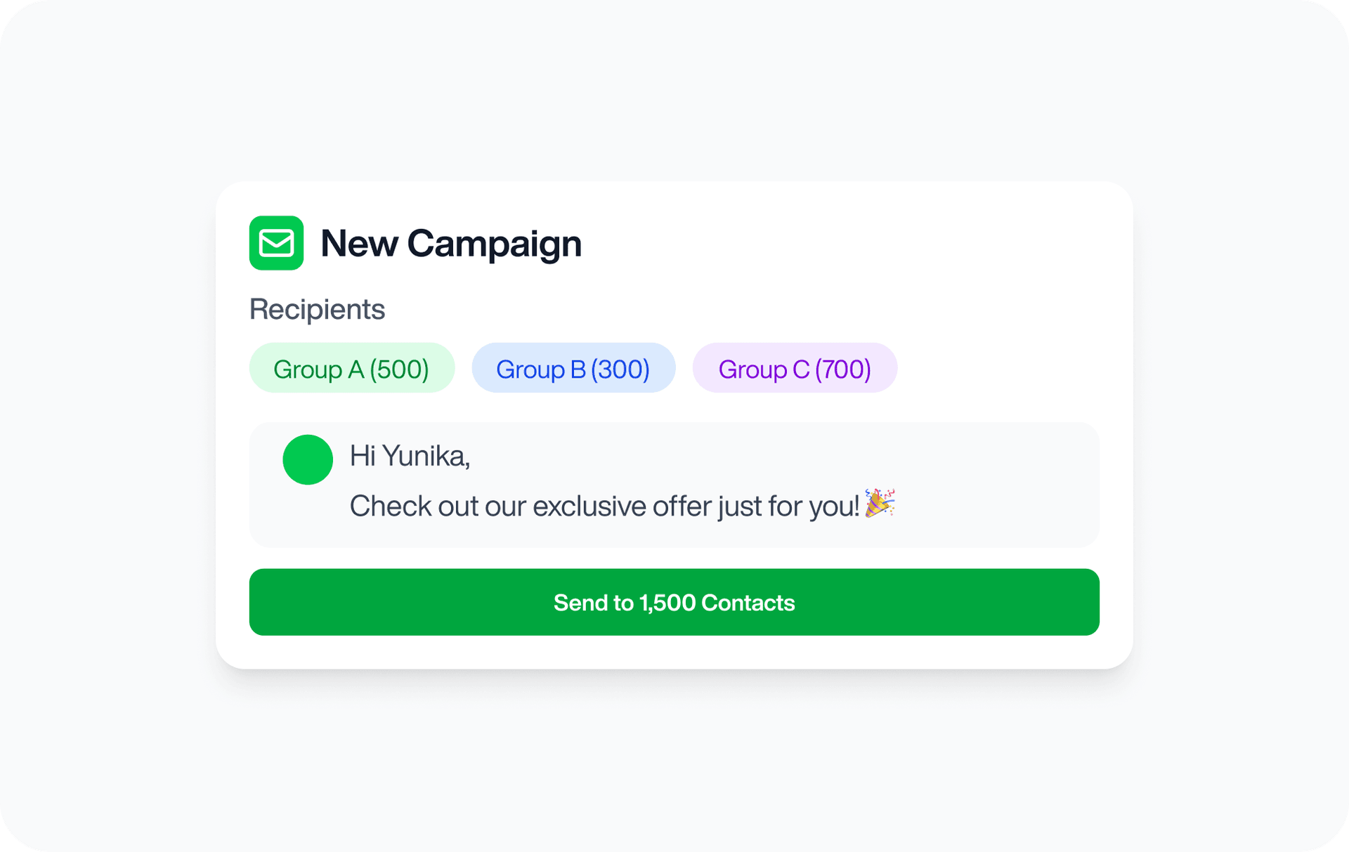Viewport: 1349px width, 852px height.
Task: Click the envelope symbol inside the green square
Action: (276, 244)
